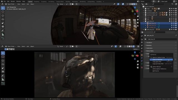Select the Transform tool in top viewport
The width and height of the screenshot is (178, 100).
click(3, 27)
